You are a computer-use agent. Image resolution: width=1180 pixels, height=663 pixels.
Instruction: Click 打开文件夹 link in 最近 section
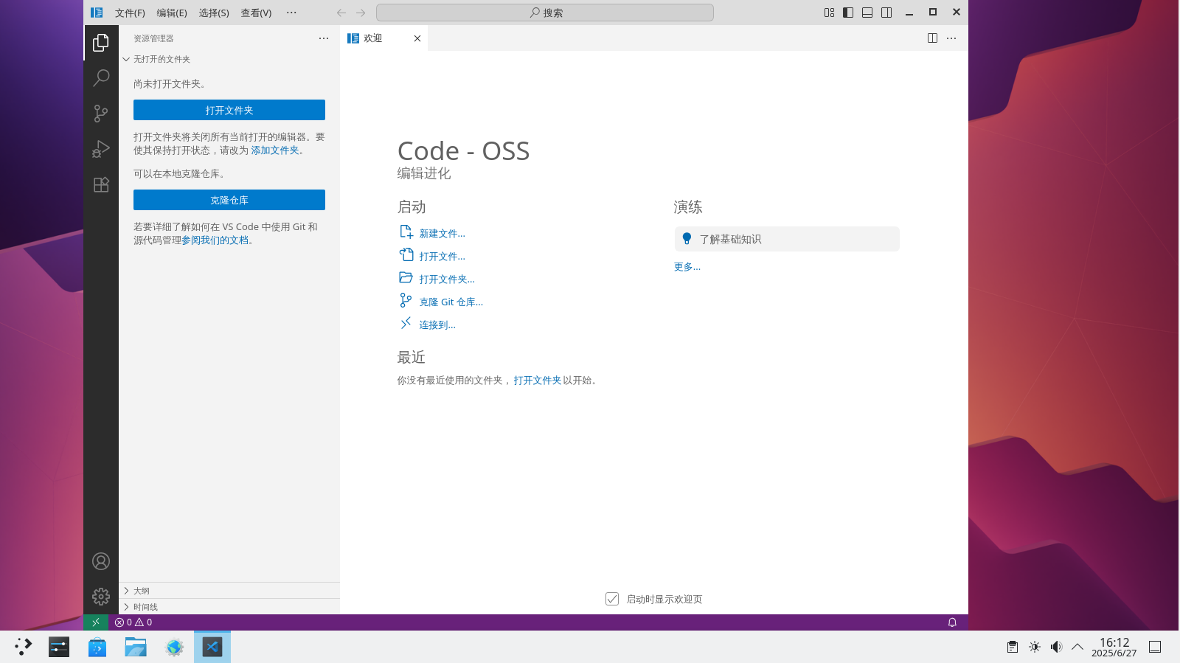[x=538, y=381]
